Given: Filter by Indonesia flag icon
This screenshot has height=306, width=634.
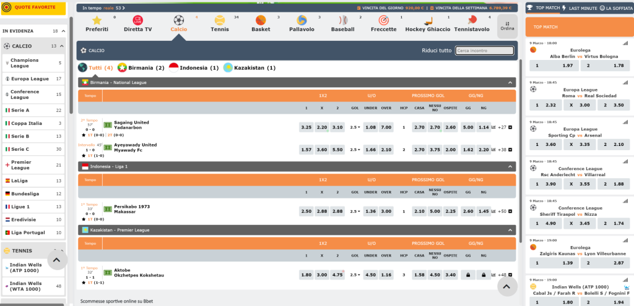Looking at the screenshot, I should [x=173, y=67].
